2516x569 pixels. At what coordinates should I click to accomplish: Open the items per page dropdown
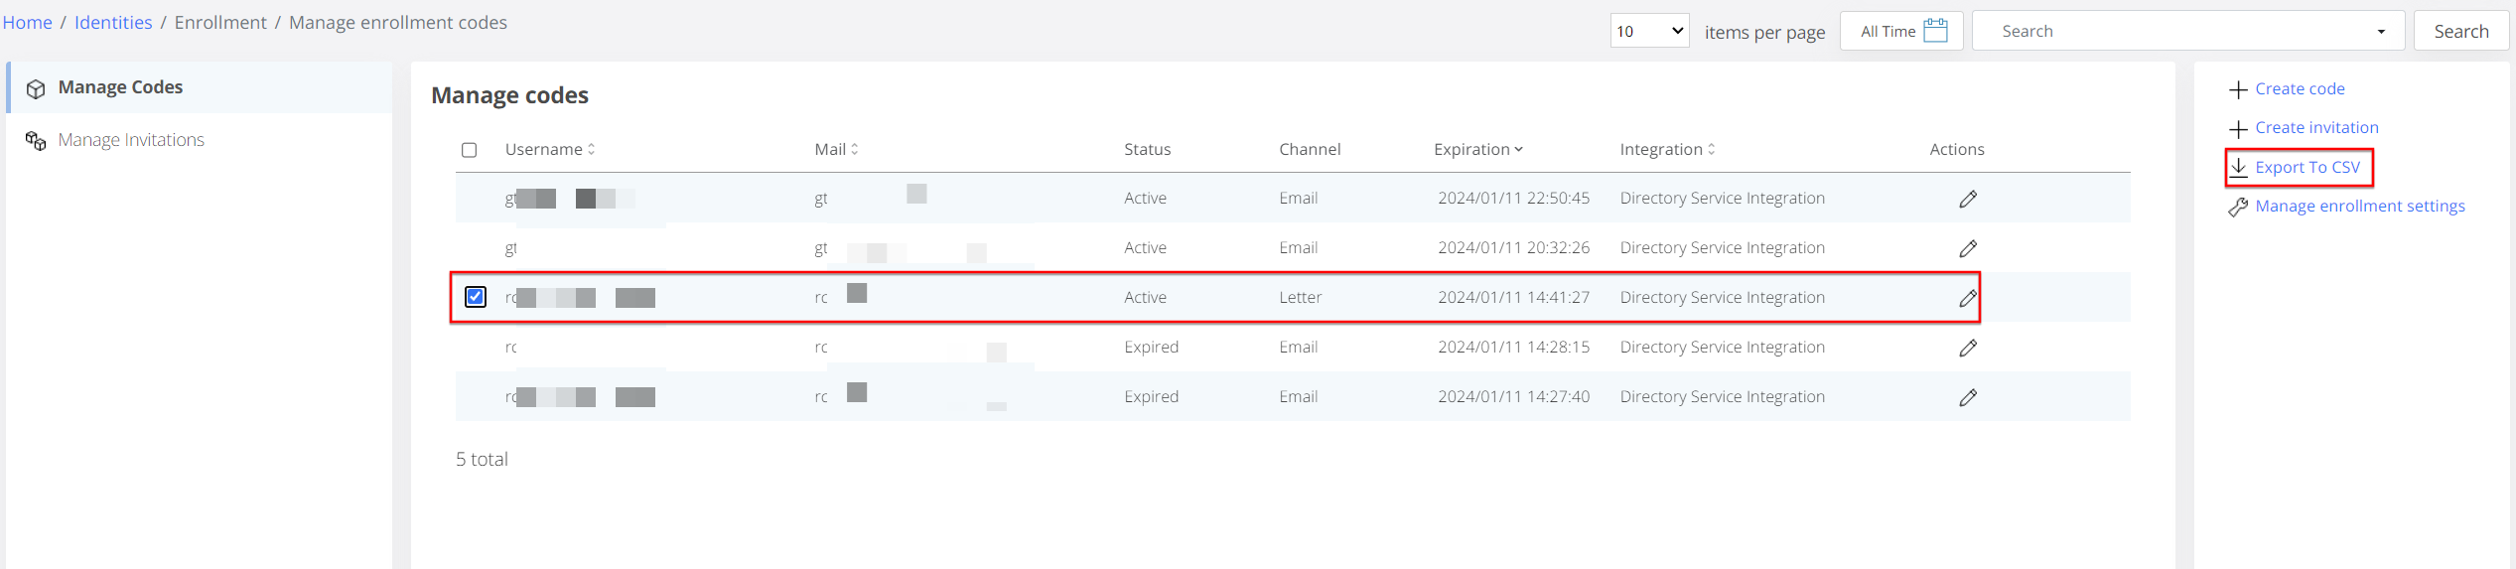pyautogui.click(x=1648, y=31)
